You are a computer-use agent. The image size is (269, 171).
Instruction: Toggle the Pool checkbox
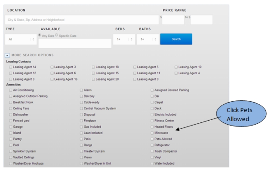[x=11, y=145]
